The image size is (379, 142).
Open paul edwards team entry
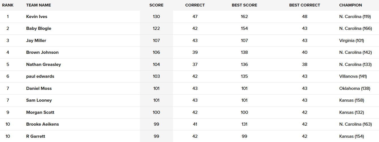click(x=40, y=76)
